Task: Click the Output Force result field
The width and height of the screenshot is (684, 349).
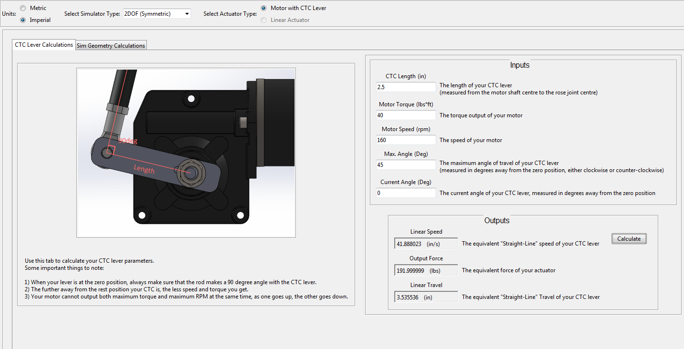Action: coord(426,270)
